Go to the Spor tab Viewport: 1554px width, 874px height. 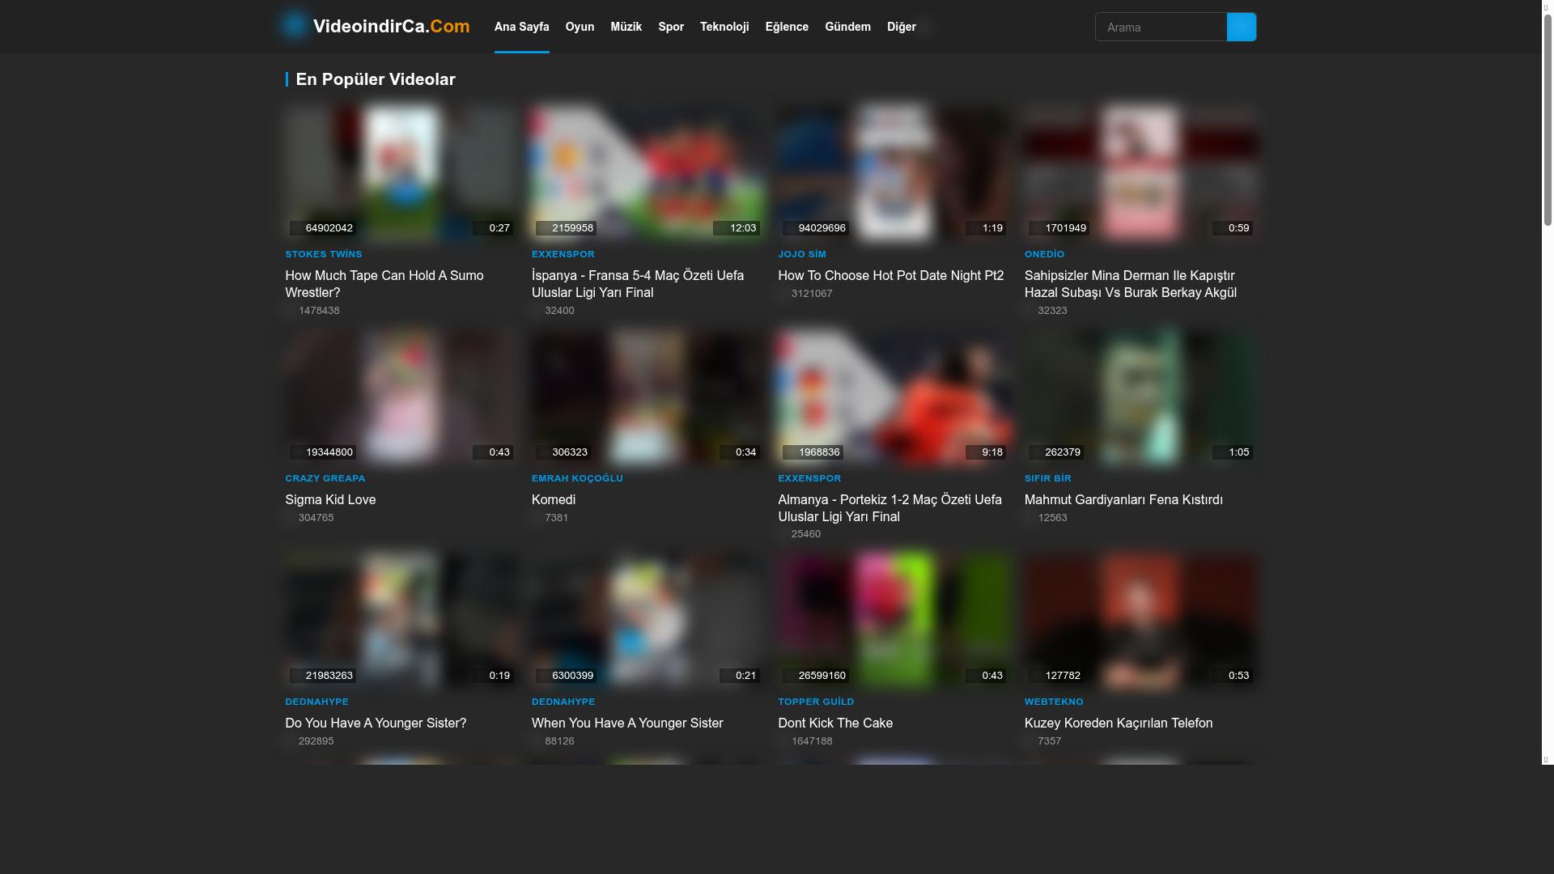[670, 27]
